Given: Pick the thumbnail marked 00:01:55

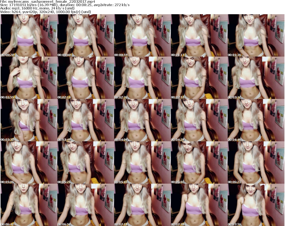Looking at the screenshot, I should click(29, 78).
